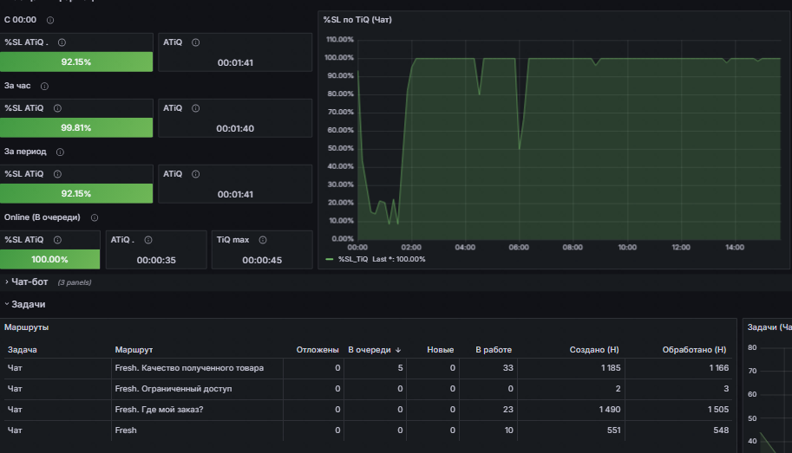This screenshot has height=453, width=792.
Task: Sort table by "Новые" column header
Action: point(440,350)
